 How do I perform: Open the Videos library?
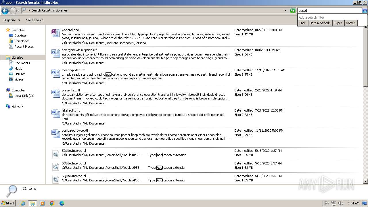(x=19, y=79)
